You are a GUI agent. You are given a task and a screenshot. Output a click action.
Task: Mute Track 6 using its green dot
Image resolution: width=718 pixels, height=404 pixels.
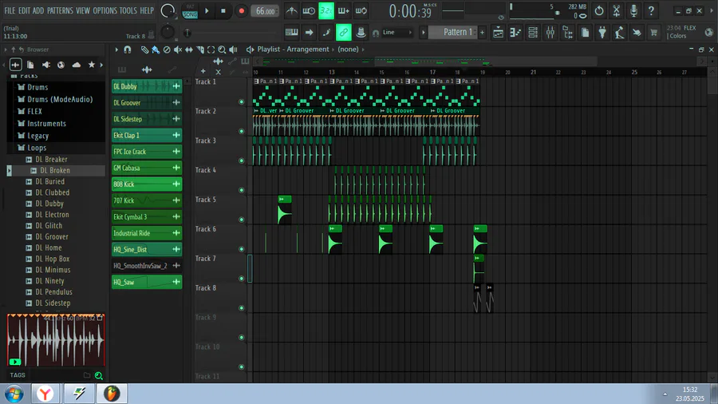[241, 249]
